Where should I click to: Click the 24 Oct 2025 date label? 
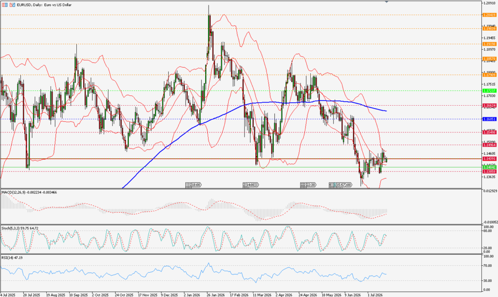pos(124,295)
